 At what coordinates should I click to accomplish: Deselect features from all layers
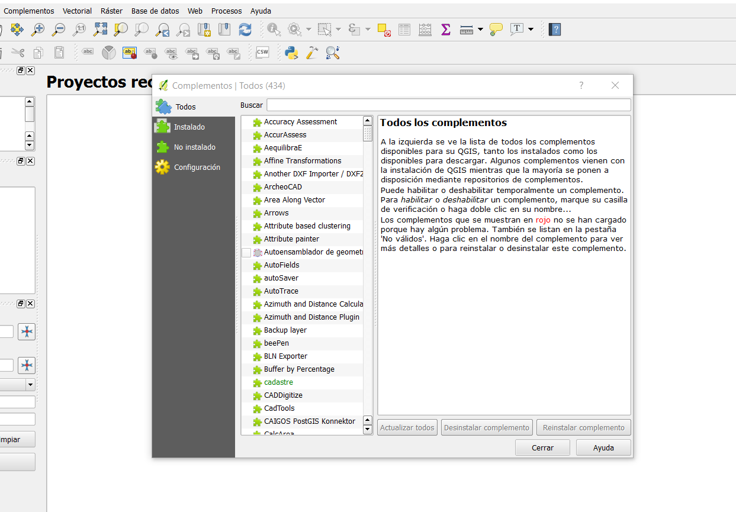click(x=384, y=29)
